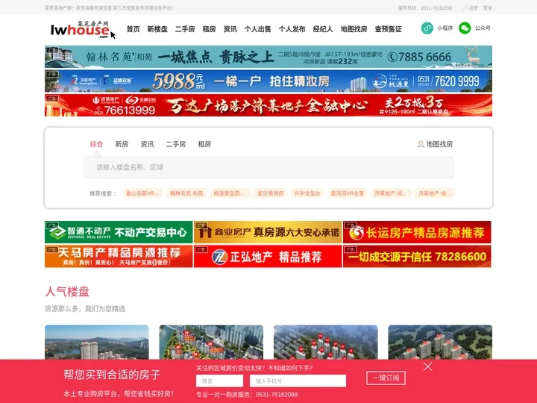
Task: Open 二手房 in the top navigation
Action: pyautogui.click(x=185, y=29)
